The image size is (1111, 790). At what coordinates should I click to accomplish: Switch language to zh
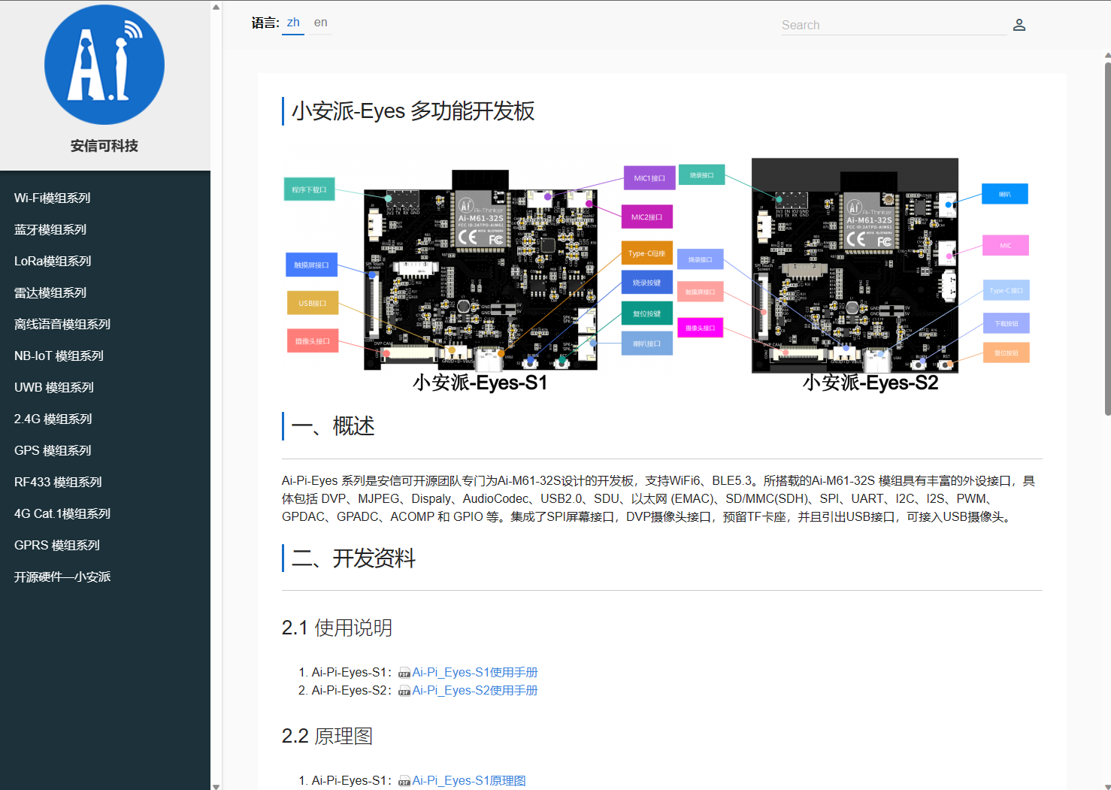click(293, 23)
